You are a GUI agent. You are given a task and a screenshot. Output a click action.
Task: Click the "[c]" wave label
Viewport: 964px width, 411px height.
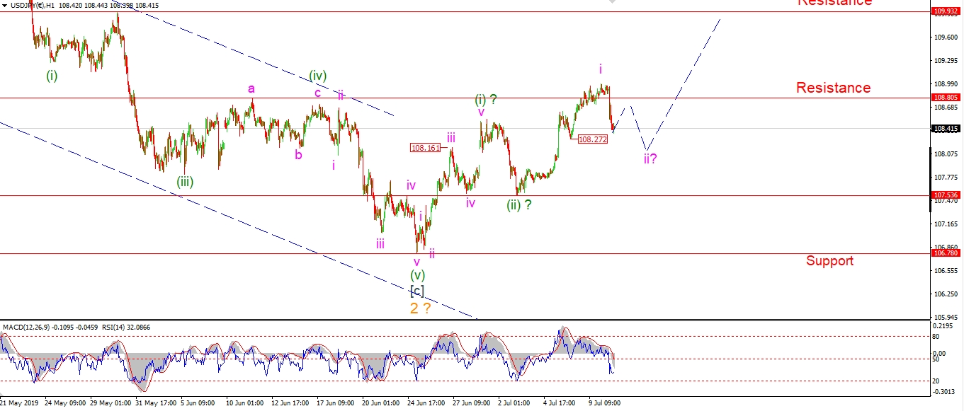(x=417, y=290)
